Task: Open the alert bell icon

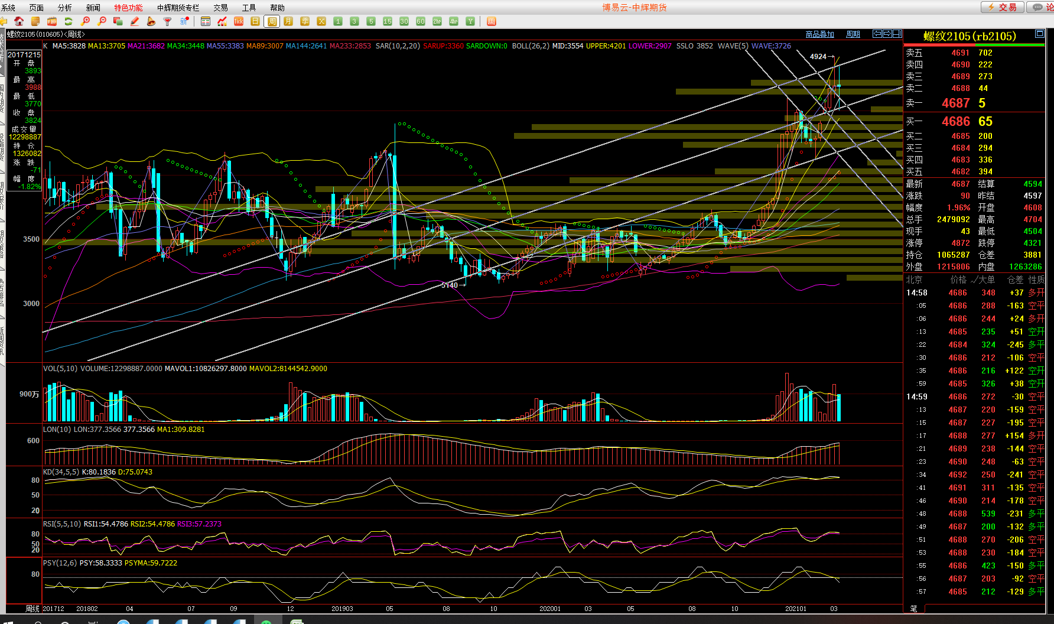Action: pyautogui.click(x=151, y=21)
